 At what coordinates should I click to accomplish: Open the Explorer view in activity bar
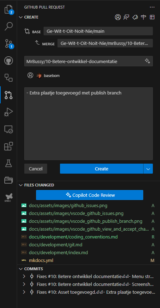9,10
